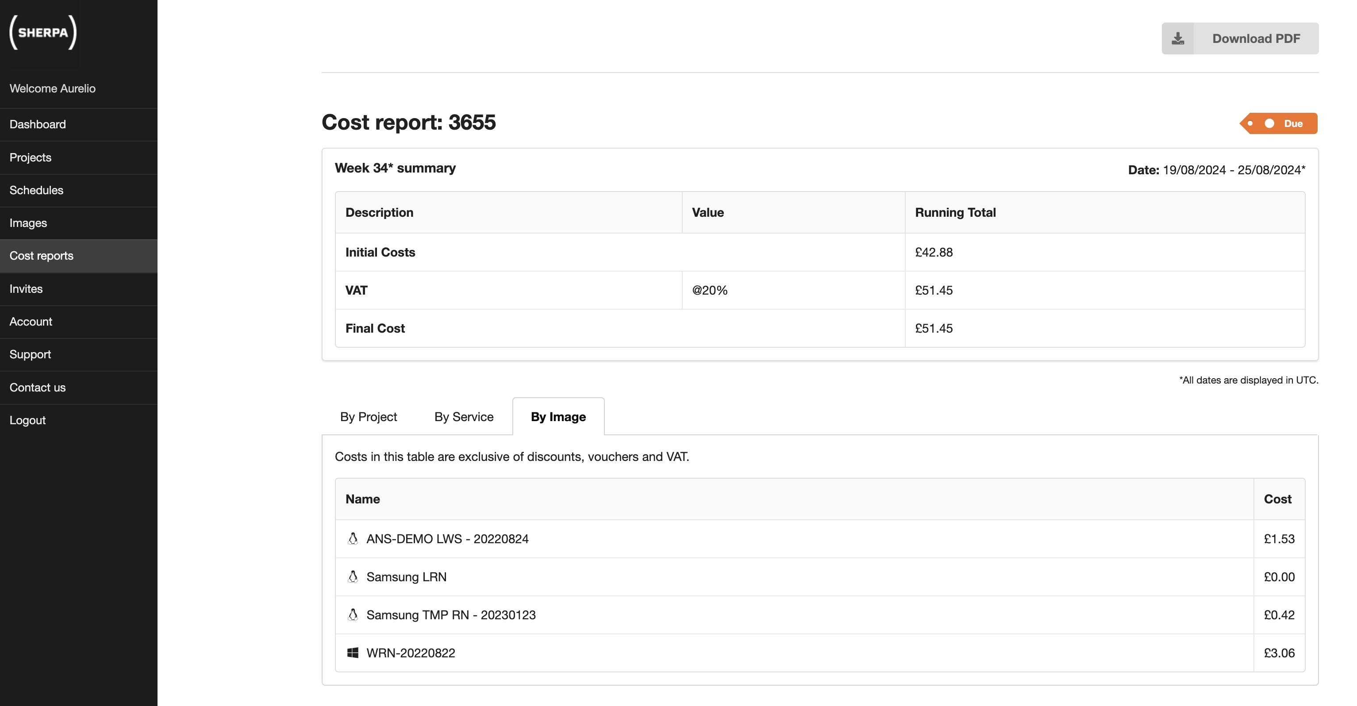Open Account settings

pos(31,322)
